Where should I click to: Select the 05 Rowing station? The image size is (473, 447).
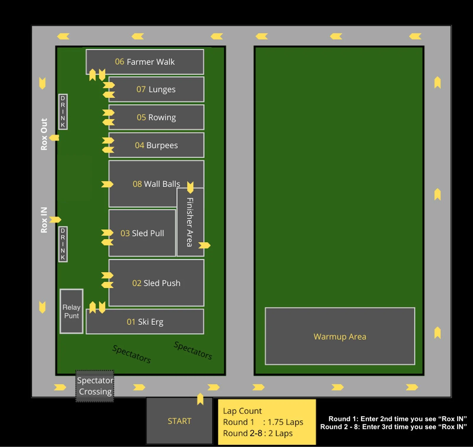coord(156,117)
